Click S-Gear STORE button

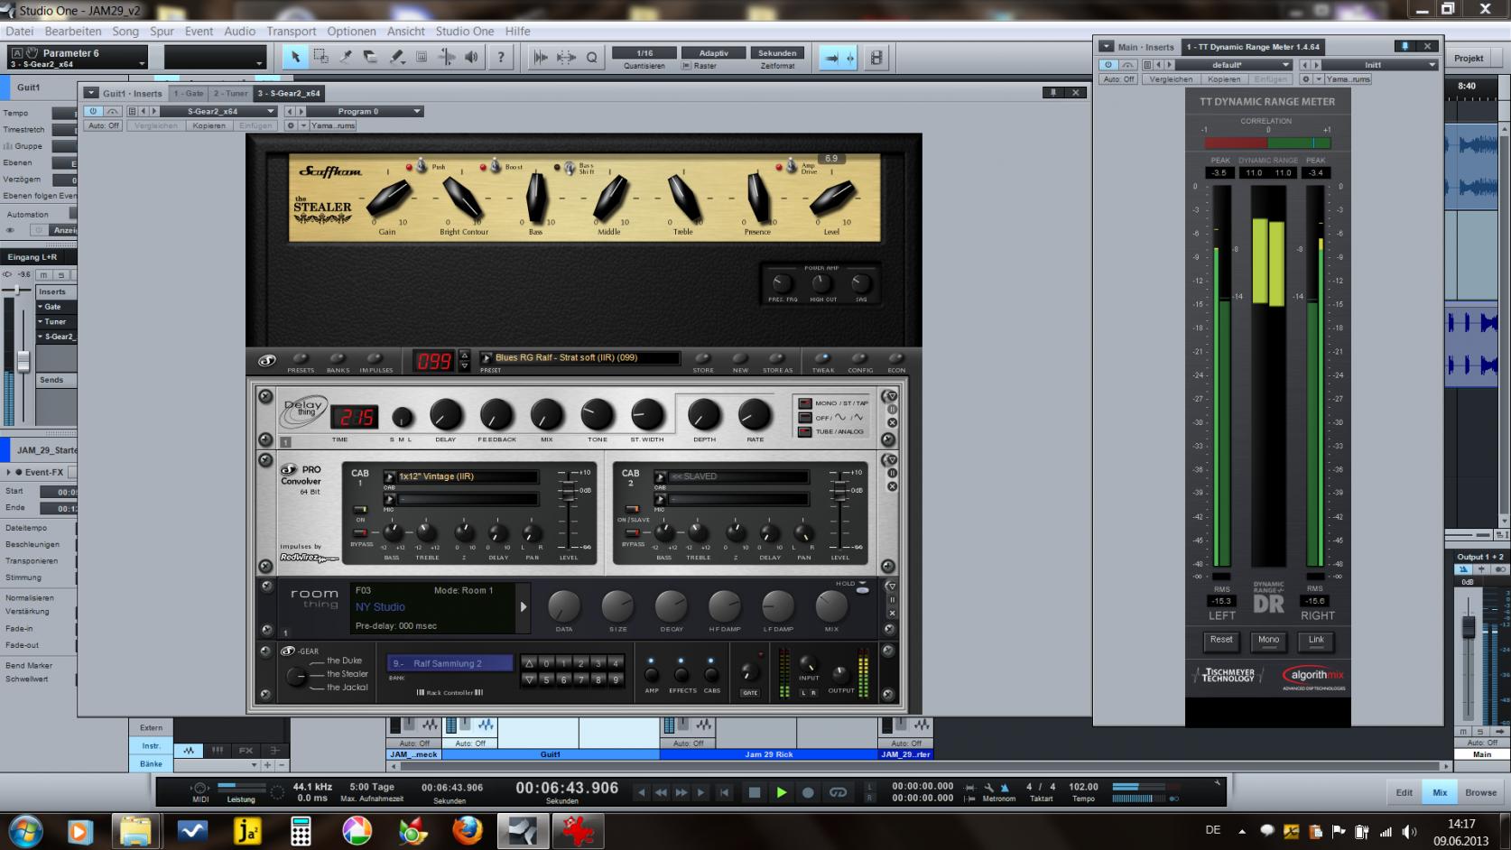point(703,358)
